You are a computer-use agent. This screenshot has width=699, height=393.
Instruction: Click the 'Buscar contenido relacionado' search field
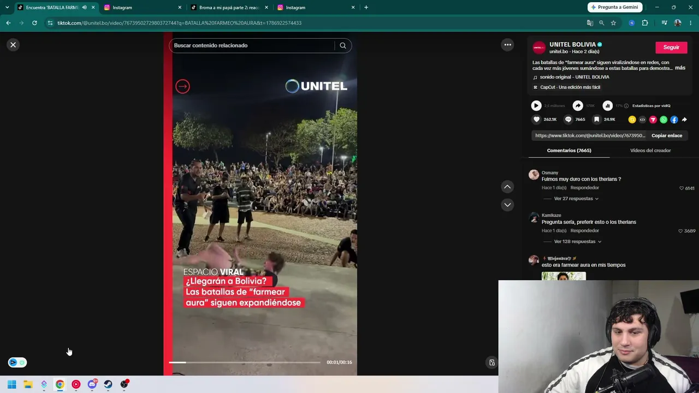(252, 45)
